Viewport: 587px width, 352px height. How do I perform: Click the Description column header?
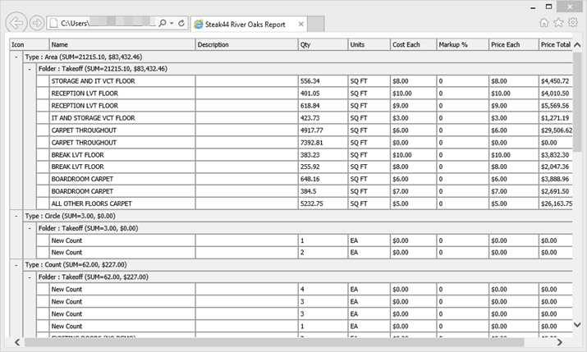pyautogui.click(x=247, y=44)
